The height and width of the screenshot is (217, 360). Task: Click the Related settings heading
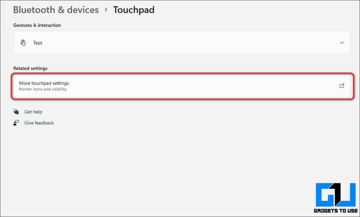pos(30,68)
